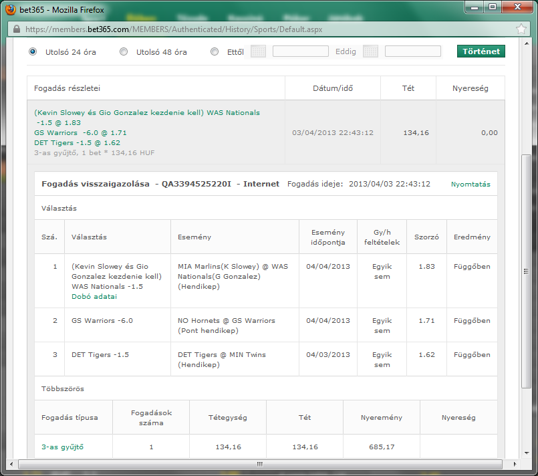Click the Történet button
Screen dimensions: 538x476
pyautogui.click(x=481, y=51)
